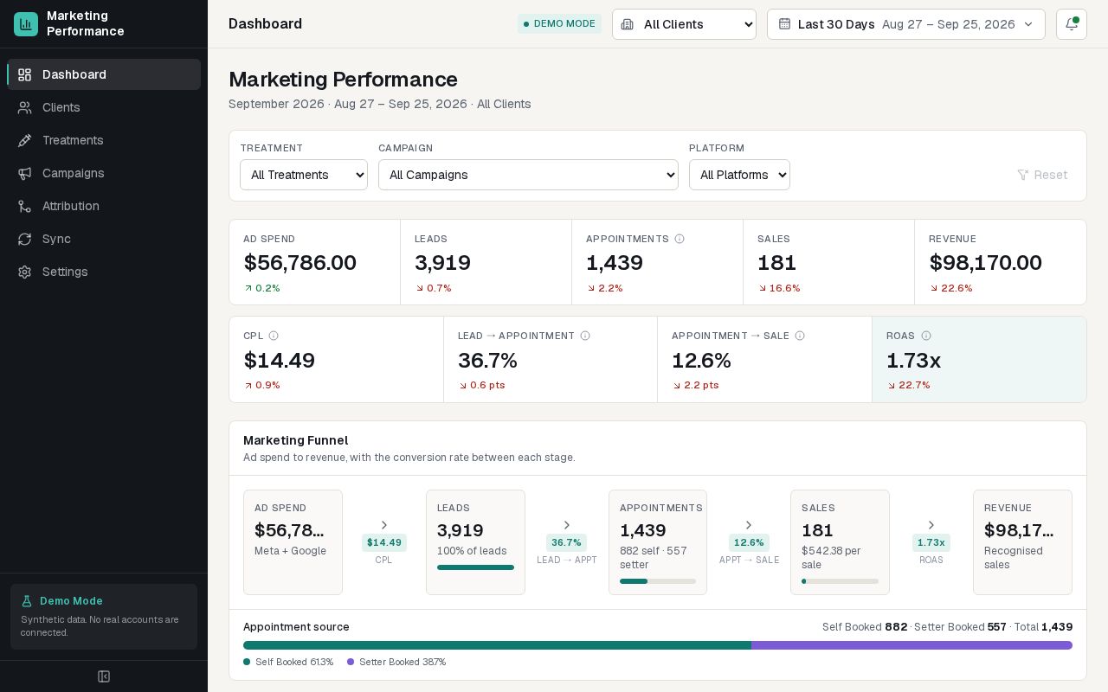Click the Campaigns megaphone icon

(x=25, y=173)
